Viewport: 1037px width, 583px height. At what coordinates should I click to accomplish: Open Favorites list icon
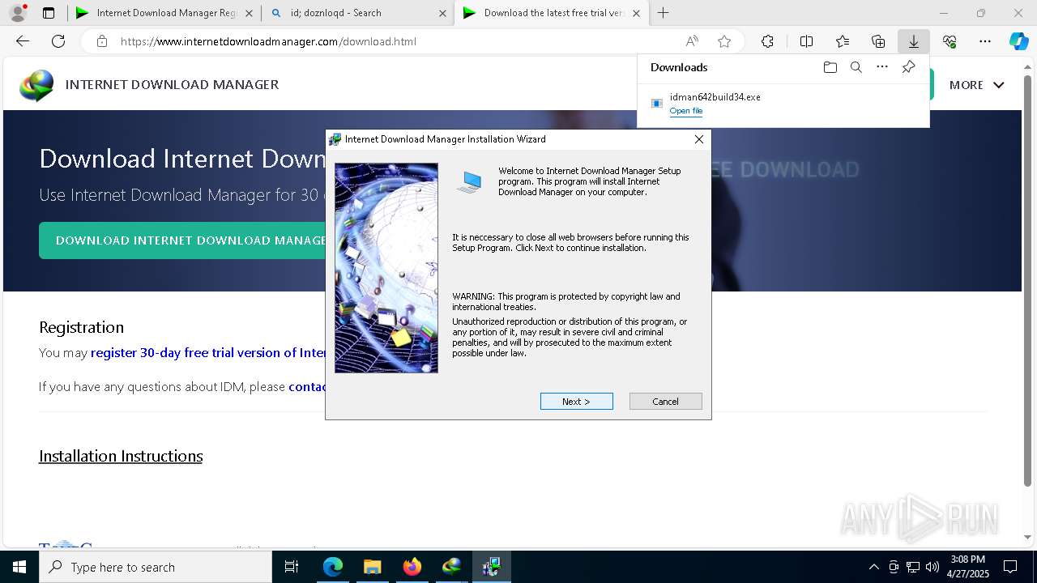tap(843, 41)
